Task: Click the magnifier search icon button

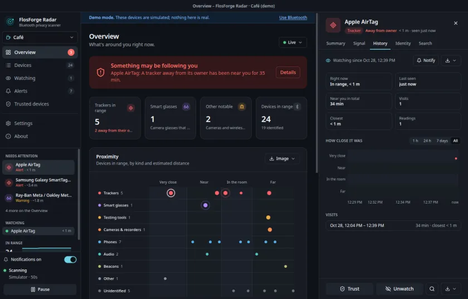Action: point(432,289)
